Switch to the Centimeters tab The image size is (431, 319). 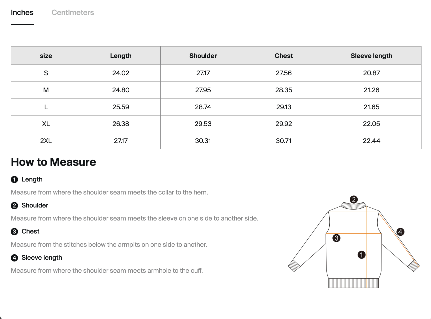point(73,12)
